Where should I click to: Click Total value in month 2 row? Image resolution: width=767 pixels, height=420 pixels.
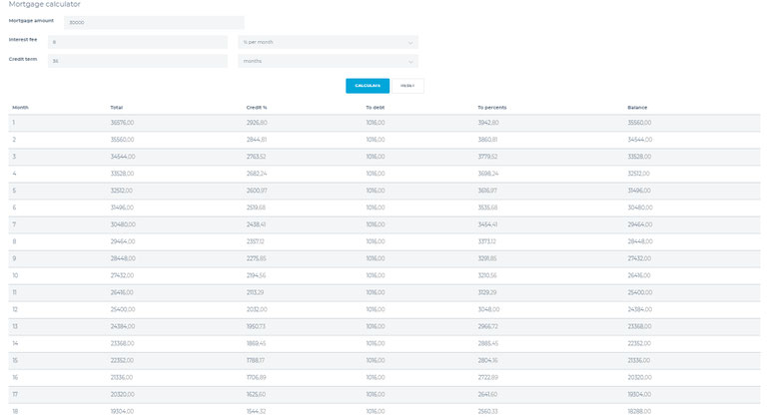tap(122, 140)
